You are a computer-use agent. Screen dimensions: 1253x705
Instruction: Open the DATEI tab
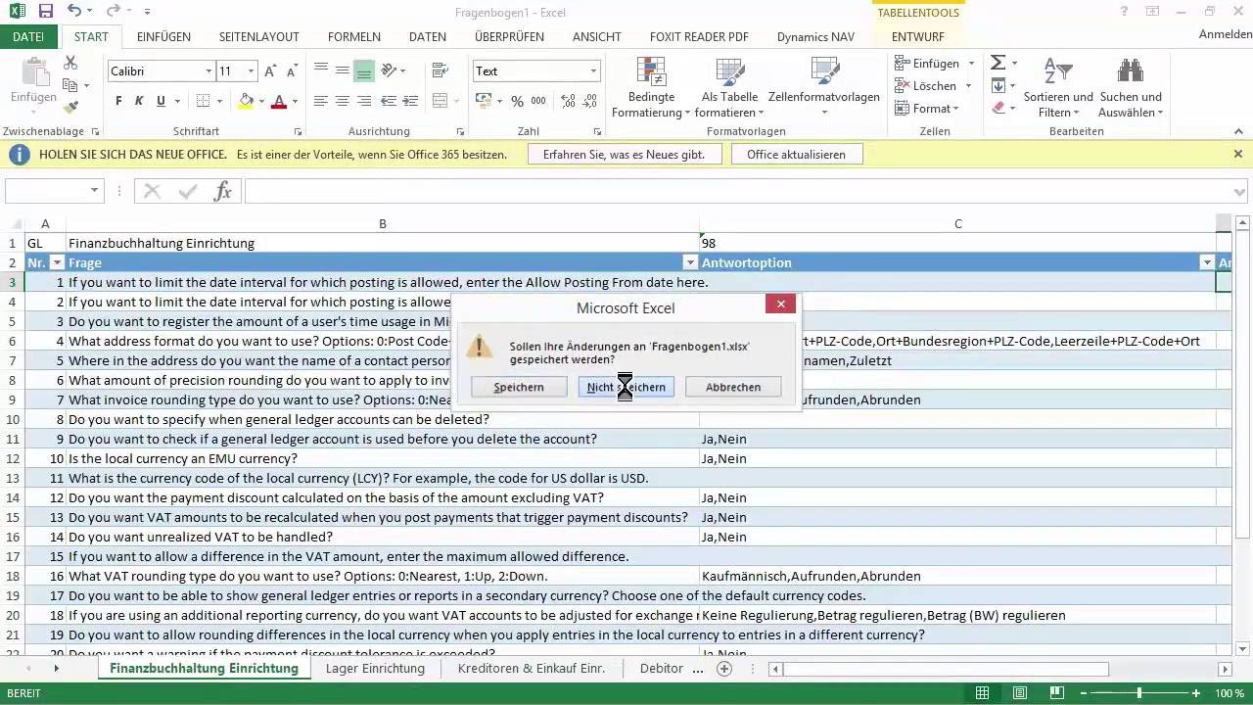[28, 36]
